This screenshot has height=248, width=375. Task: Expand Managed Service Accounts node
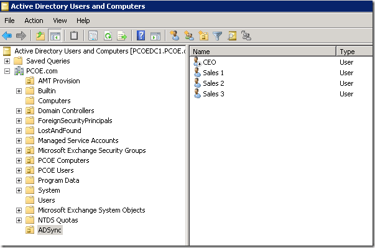tap(19, 140)
